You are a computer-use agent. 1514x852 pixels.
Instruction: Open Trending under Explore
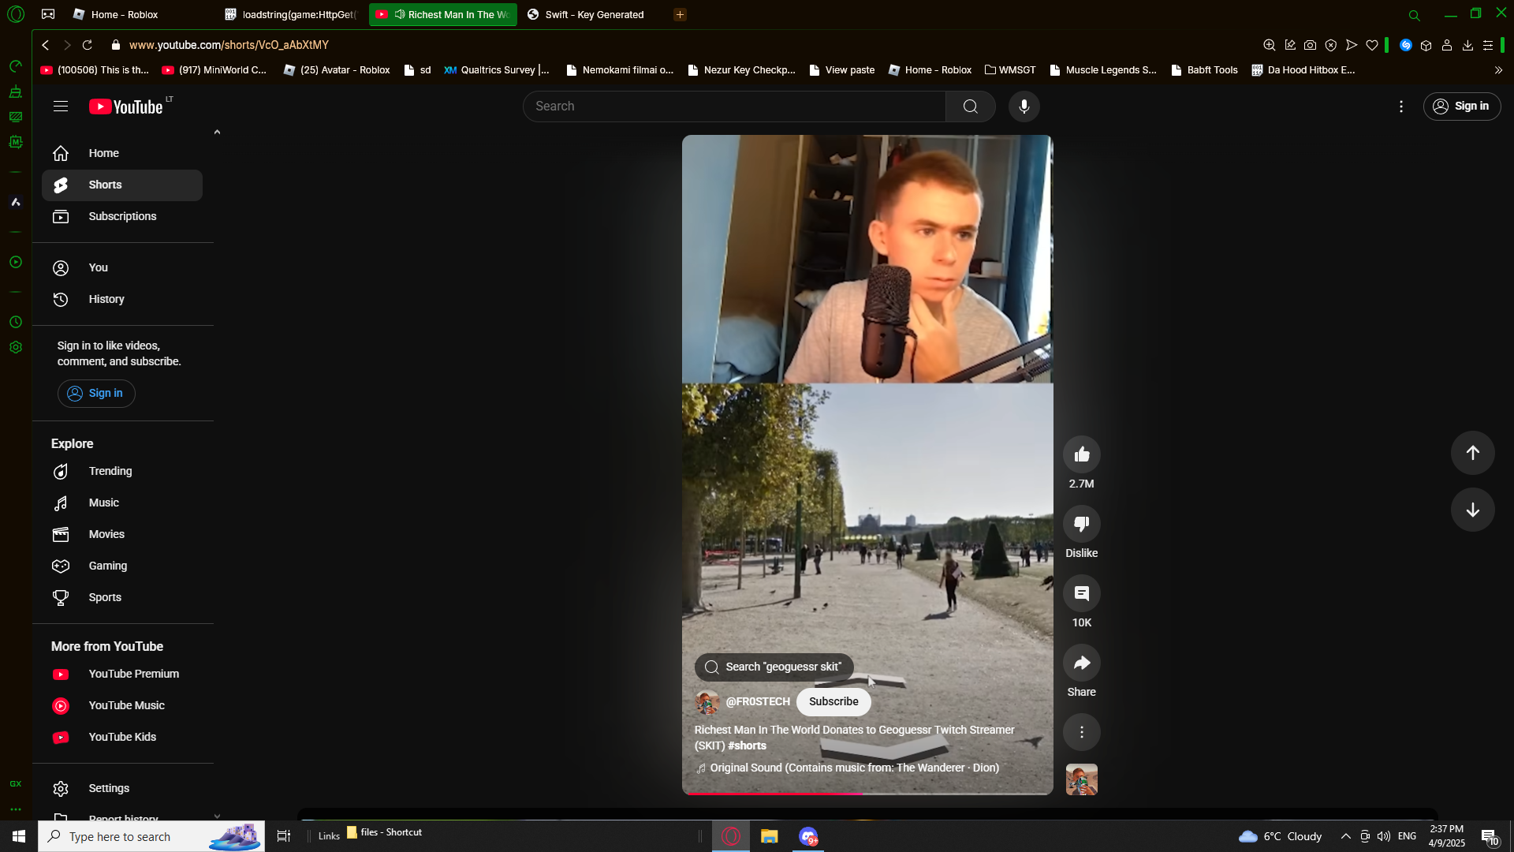(x=122, y=471)
